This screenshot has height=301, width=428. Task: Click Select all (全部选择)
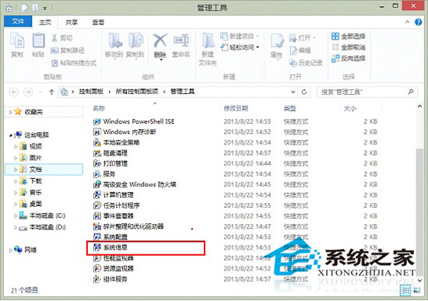[349, 36]
